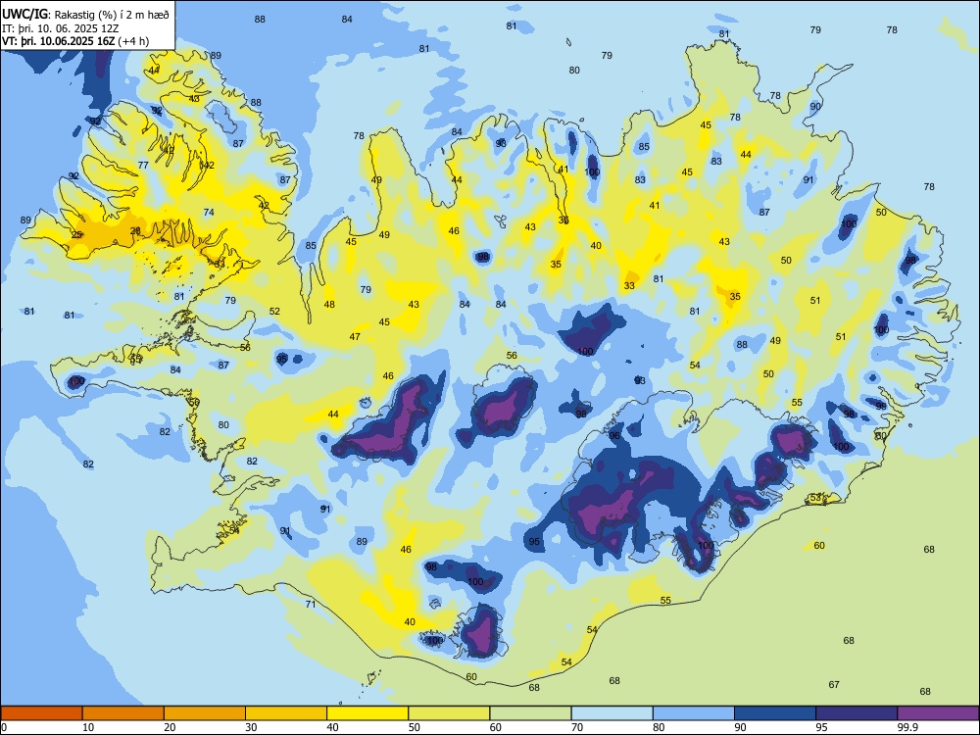
Task: Click the humidity value '53' near the southeast coast
Action: click(815, 498)
